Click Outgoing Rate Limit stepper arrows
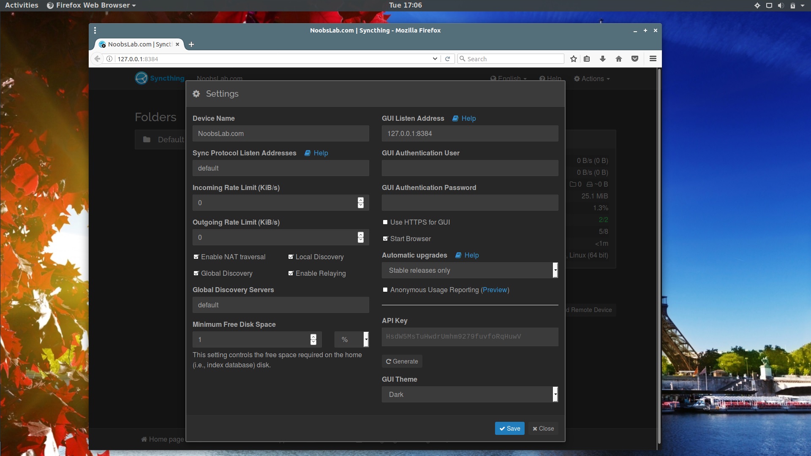This screenshot has height=456, width=811. click(x=361, y=237)
